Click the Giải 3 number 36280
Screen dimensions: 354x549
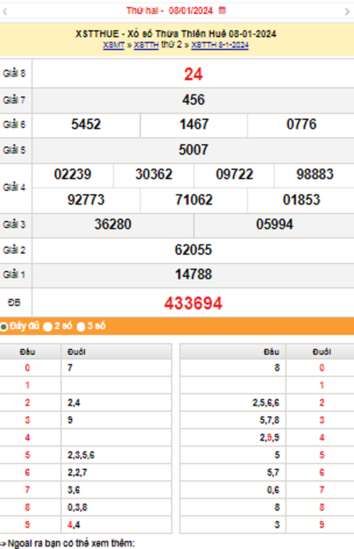click(113, 225)
